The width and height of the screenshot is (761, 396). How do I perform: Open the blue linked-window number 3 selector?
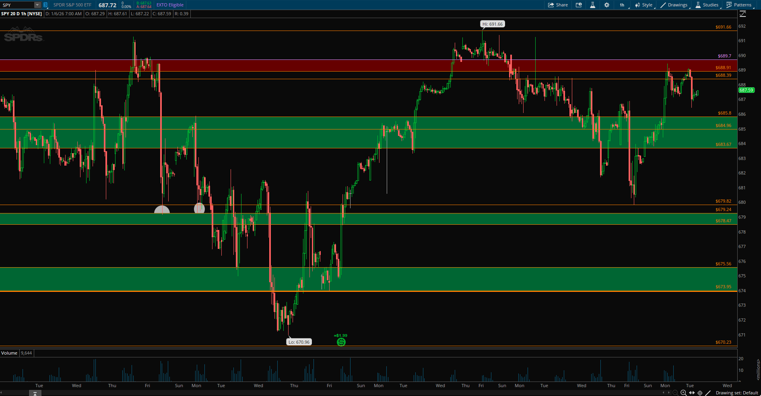click(45, 5)
